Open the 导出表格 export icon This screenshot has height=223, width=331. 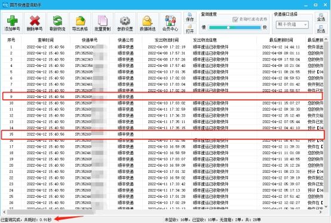(x=80, y=23)
